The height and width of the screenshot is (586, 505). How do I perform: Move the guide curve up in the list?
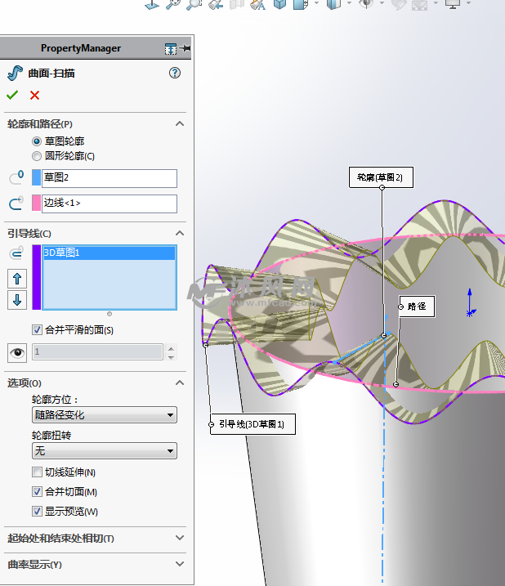(x=17, y=279)
